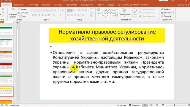Click zoom out minus icon

tap(168, 105)
